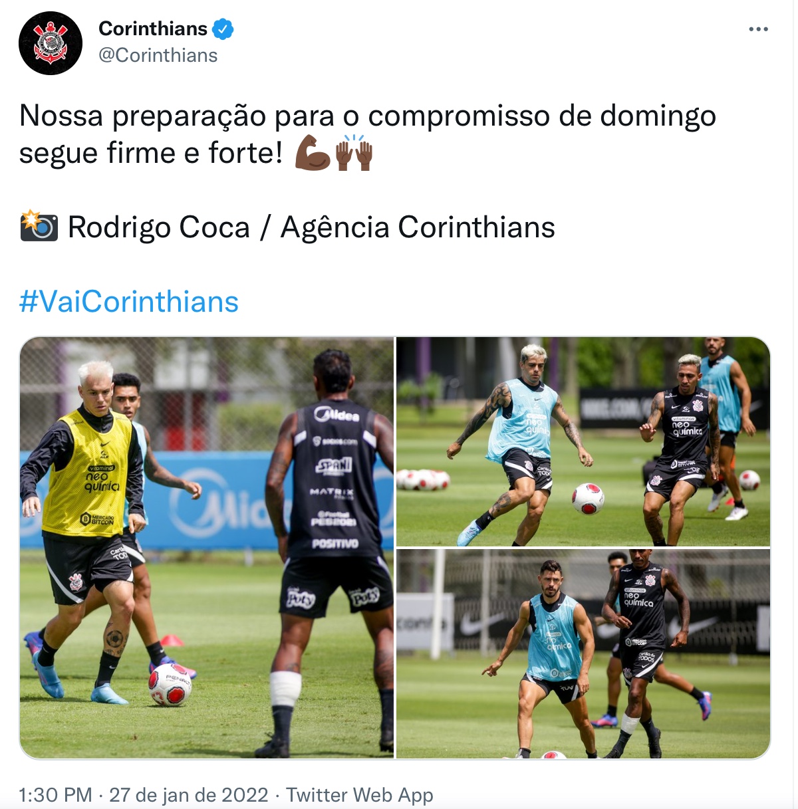Open the #VaiCorinthians hashtag
Image resolution: width=798 pixels, height=809 pixels.
coord(129,302)
